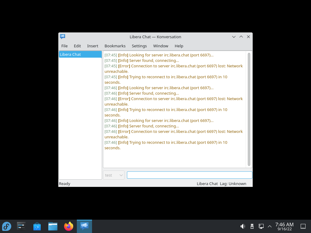Click the Show Desktop button in the panel

coord(303,226)
